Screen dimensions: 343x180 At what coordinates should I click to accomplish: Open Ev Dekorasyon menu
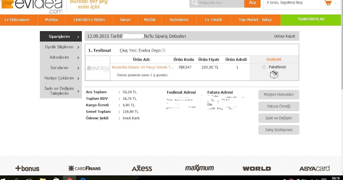click(17, 20)
